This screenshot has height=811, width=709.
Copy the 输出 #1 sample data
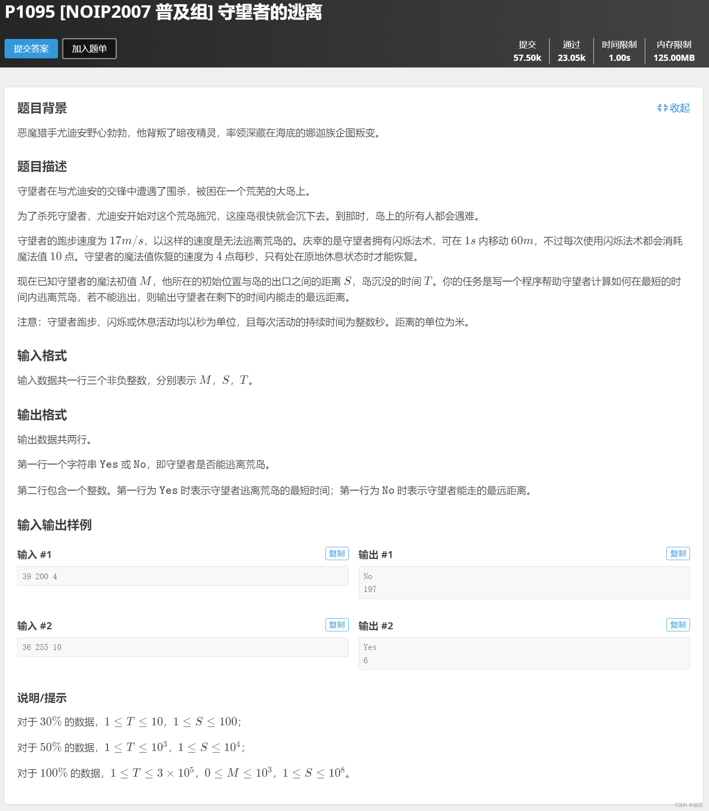(x=678, y=554)
